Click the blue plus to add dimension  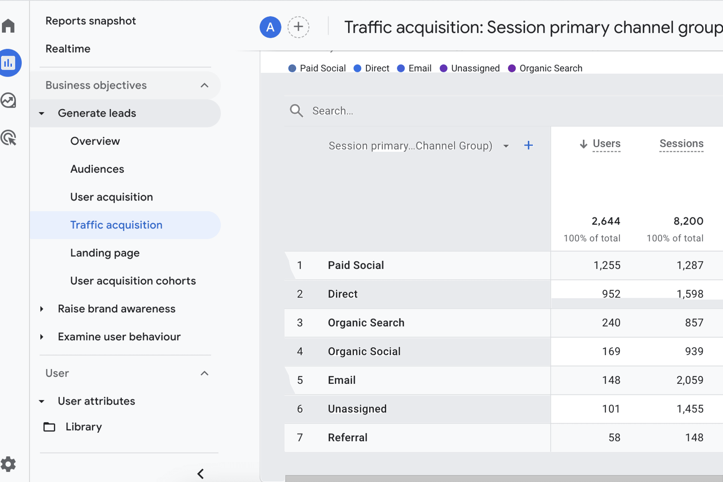pos(528,145)
